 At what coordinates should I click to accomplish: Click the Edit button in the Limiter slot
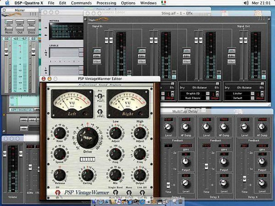231,56
